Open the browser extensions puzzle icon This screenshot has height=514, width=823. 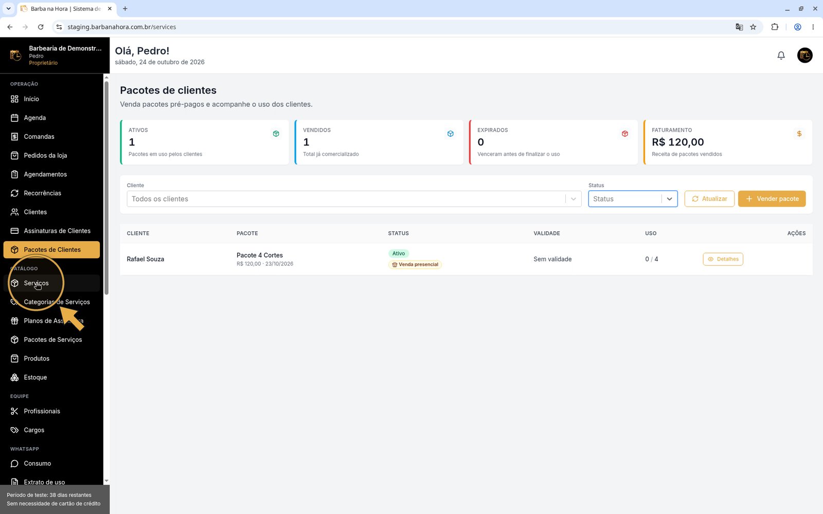click(x=775, y=27)
